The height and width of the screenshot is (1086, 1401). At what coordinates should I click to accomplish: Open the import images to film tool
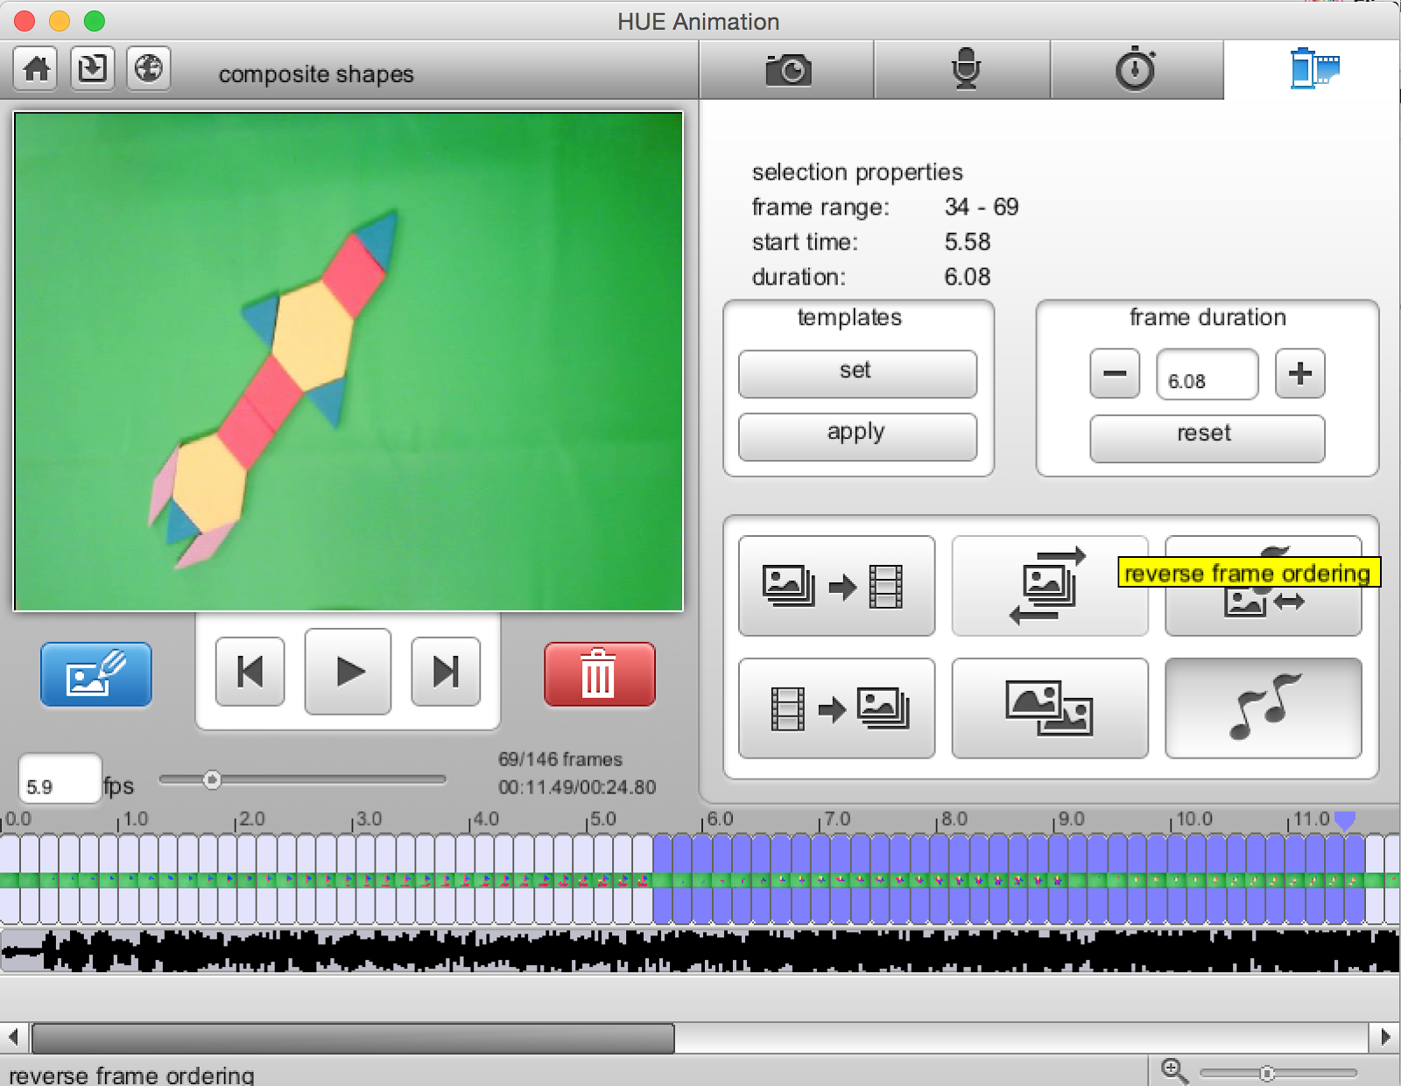[837, 585]
